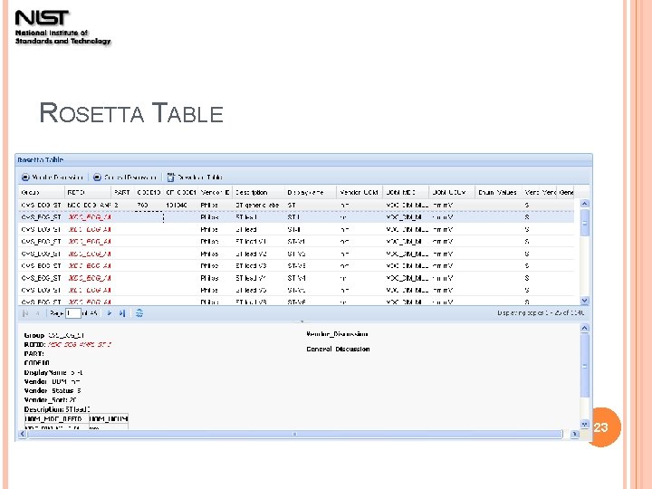Screen dimensions: 652x489
Task: Click the red REFID value in details panel
Action: 80,344
